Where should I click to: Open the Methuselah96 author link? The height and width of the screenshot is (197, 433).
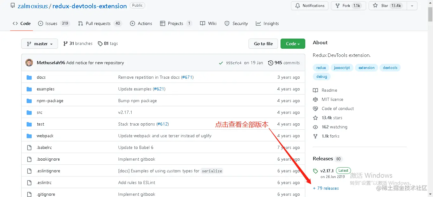pyautogui.click(x=51, y=63)
